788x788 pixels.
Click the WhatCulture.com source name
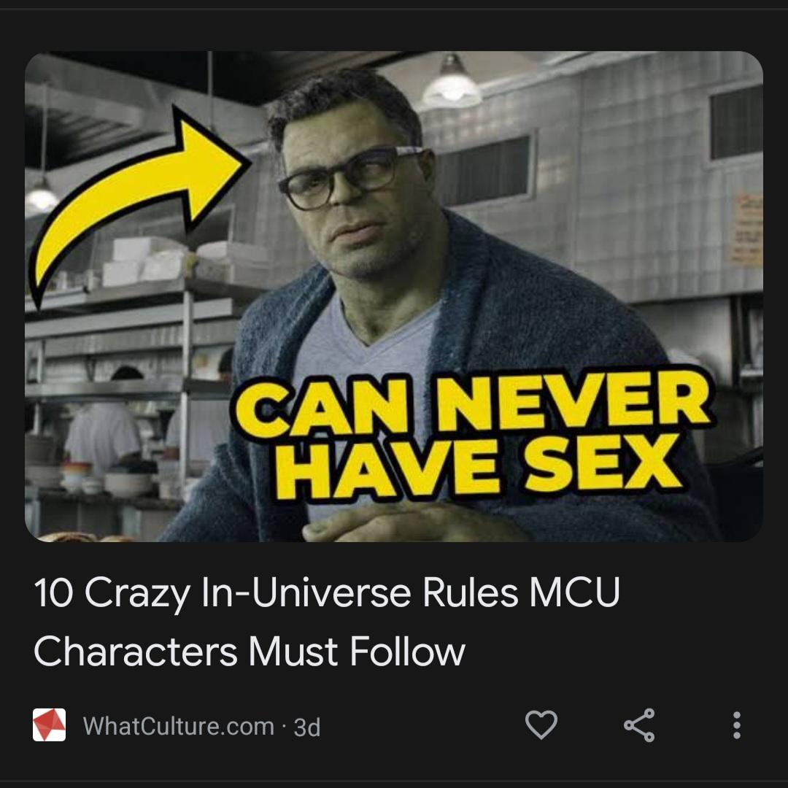tap(179, 726)
